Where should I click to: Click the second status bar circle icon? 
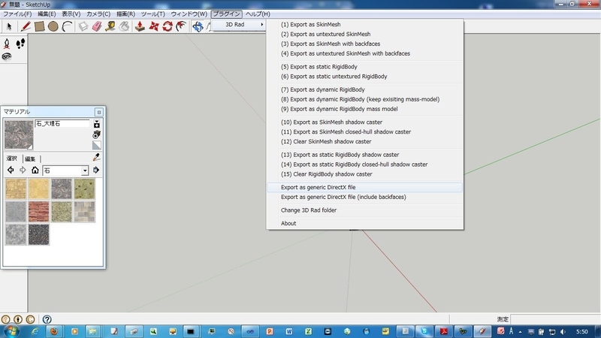pos(18,319)
